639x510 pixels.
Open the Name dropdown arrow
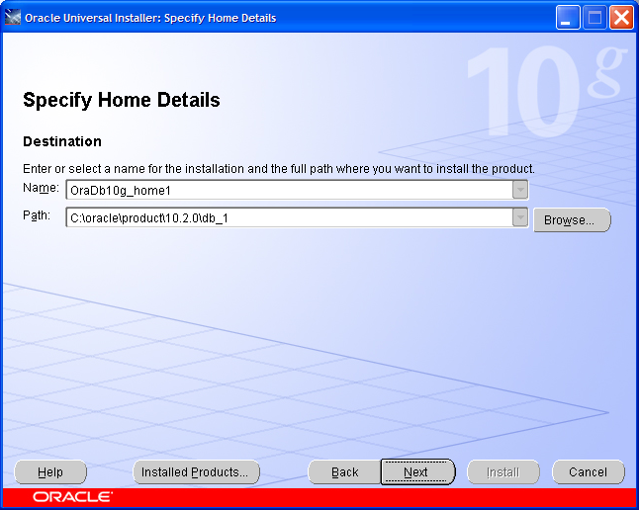click(520, 190)
